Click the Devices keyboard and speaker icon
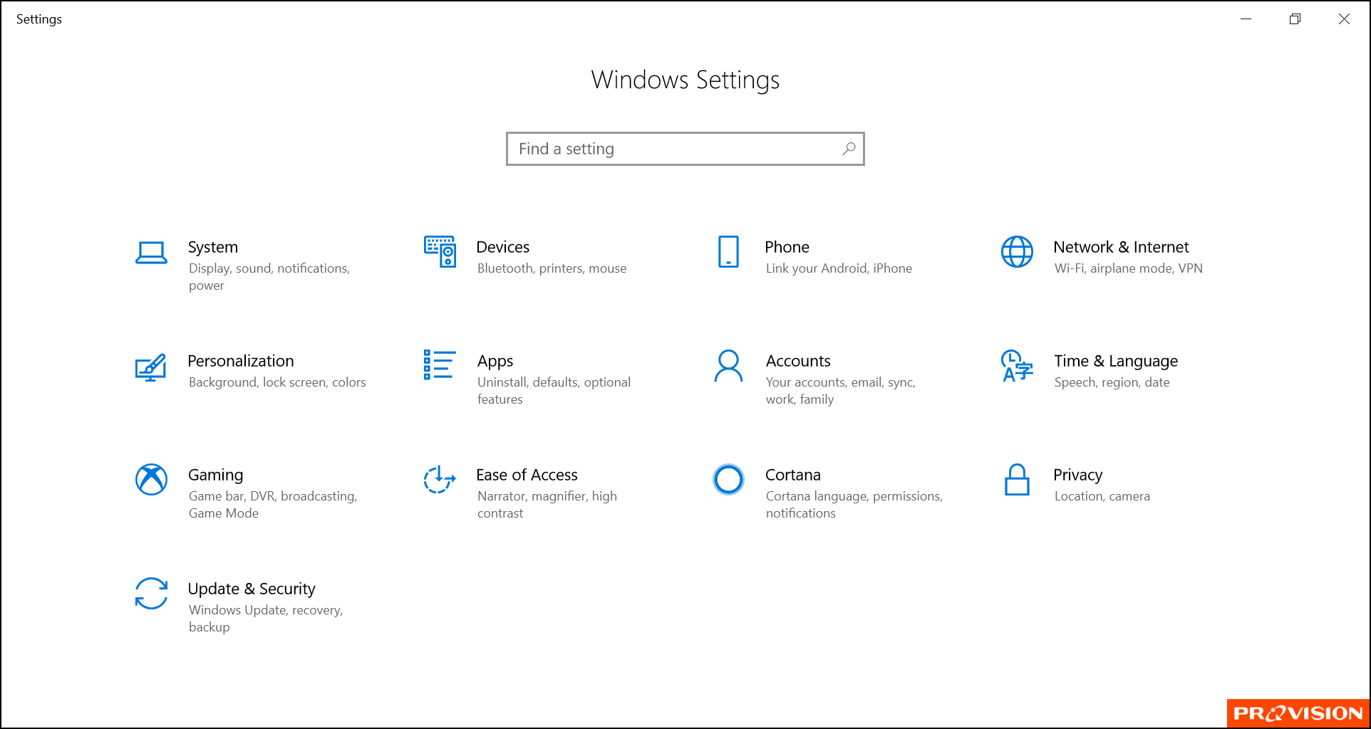The width and height of the screenshot is (1371, 729). click(440, 251)
